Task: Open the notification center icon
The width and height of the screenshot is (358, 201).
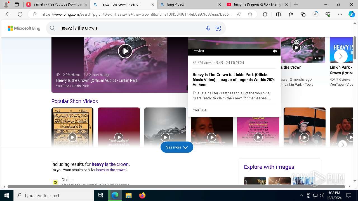Action: pos(349,195)
